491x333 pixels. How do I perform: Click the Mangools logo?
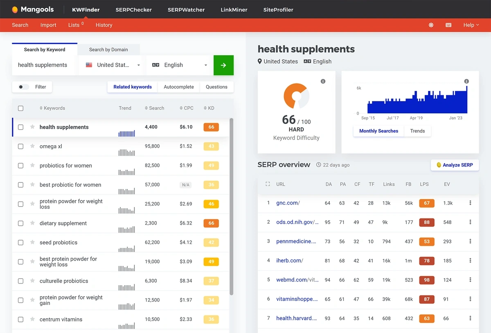(x=33, y=9)
